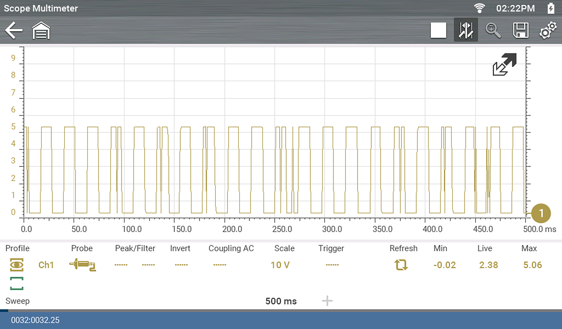Click the Refresh min/max icon
The width and height of the screenshot is (562, 329).
coord(401,265)
